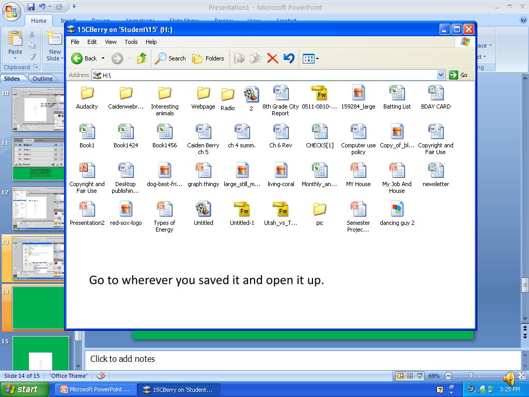
Task: Select the 159284_large image file
Action: click(x=358, y=98)
